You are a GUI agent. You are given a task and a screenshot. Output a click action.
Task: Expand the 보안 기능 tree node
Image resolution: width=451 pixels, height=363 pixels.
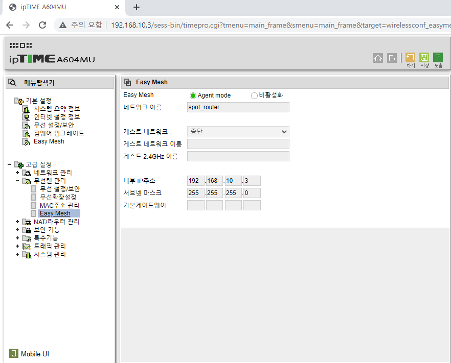pyautogui.click(x=17, y=230)
